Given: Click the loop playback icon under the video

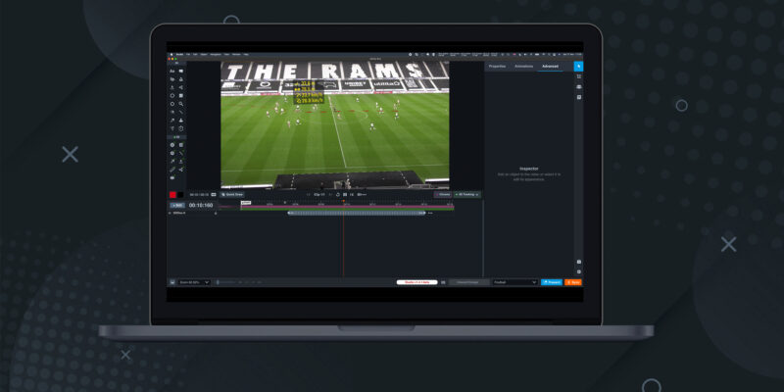Looking at the screenshot, I should tap(337, 194).
